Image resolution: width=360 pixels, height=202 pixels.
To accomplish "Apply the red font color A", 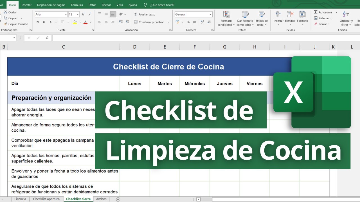I will pos(85,22).
